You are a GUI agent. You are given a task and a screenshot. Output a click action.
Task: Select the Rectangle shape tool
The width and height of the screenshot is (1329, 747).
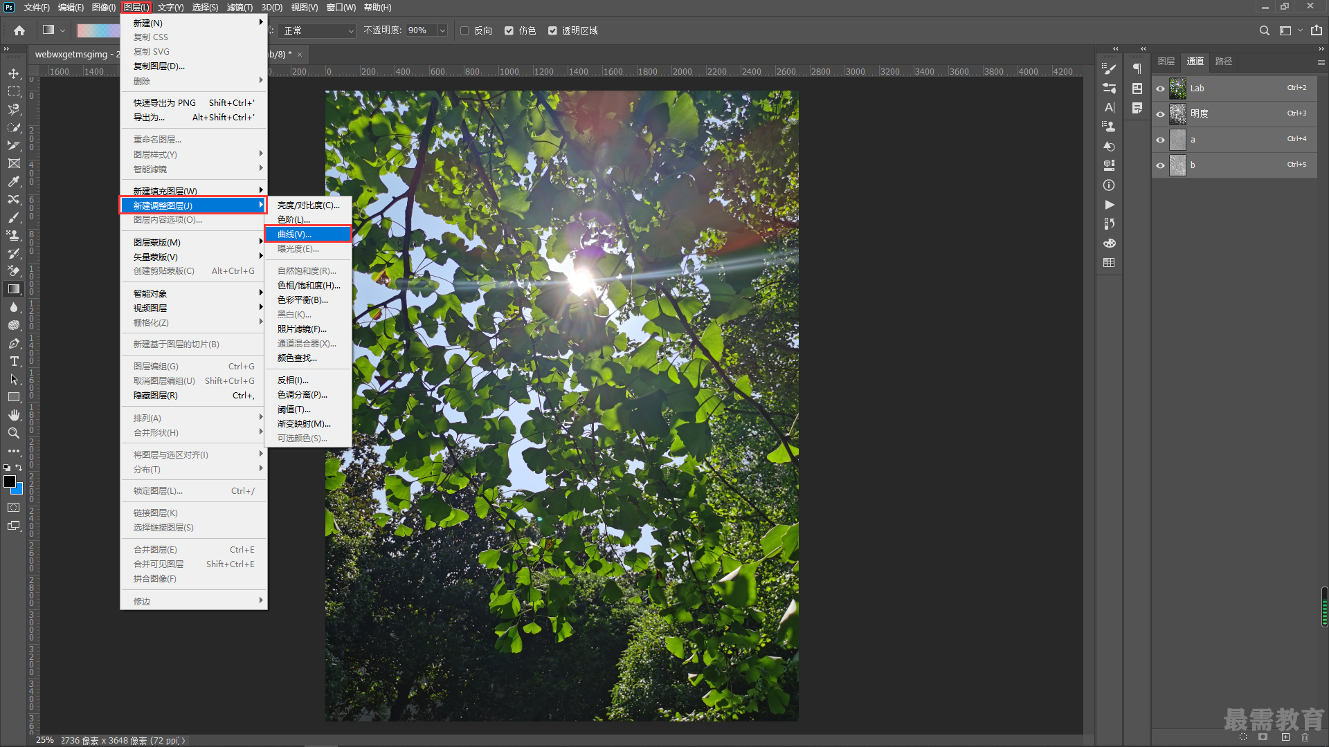point(14,397)
